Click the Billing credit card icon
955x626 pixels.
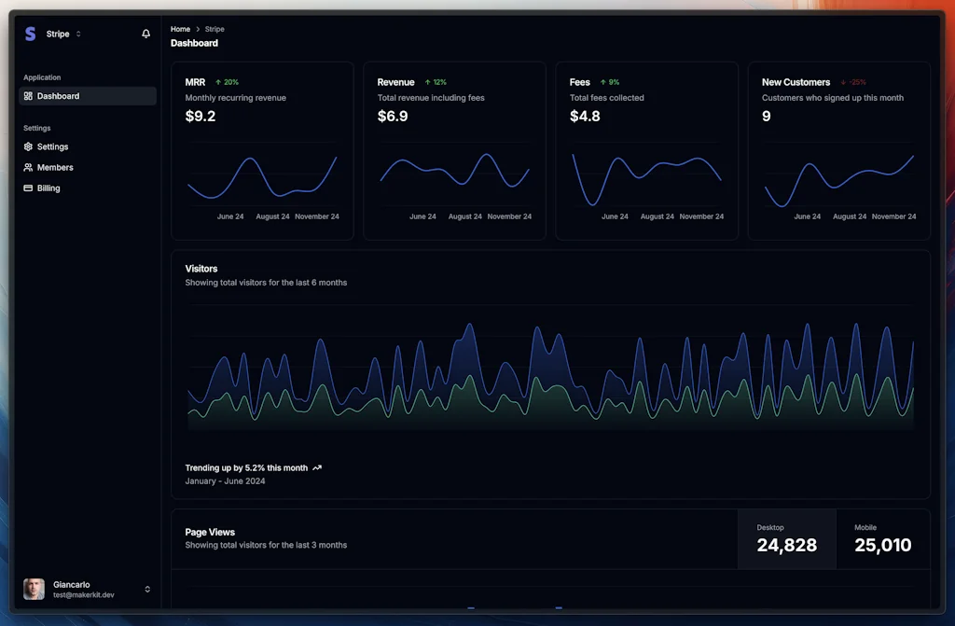click(x=28, y=188)
